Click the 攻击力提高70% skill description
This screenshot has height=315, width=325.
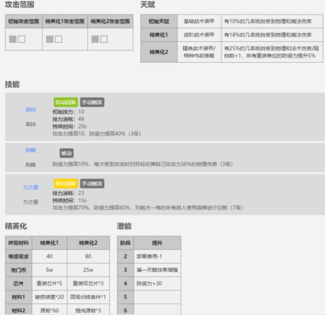(148, 208)
